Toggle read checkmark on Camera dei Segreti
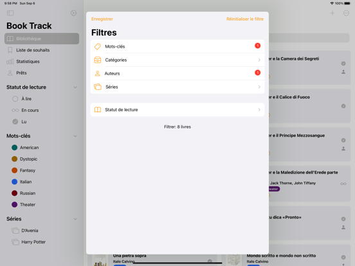Image resolution: width=355 pixels, height=266 pixels. pyautogui.click(x=343, y=64)
